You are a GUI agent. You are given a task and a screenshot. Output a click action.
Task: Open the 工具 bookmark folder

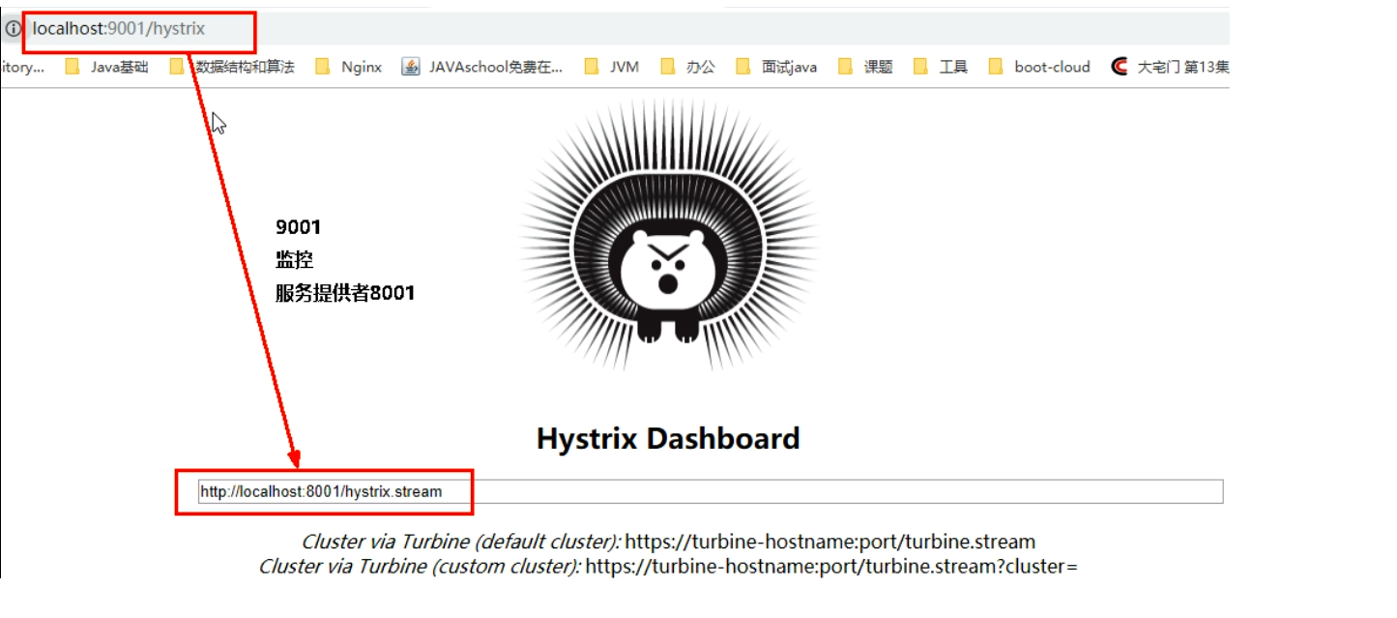[x=941, y=67]
